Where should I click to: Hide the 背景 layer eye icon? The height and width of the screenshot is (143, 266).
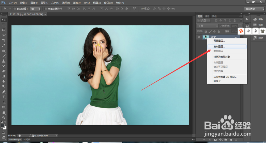(199, 37)
